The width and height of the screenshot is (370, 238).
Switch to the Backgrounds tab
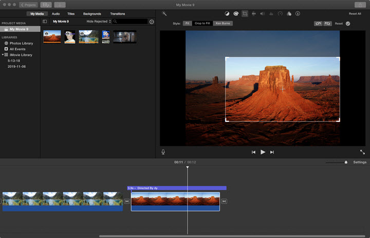[92, 14]
